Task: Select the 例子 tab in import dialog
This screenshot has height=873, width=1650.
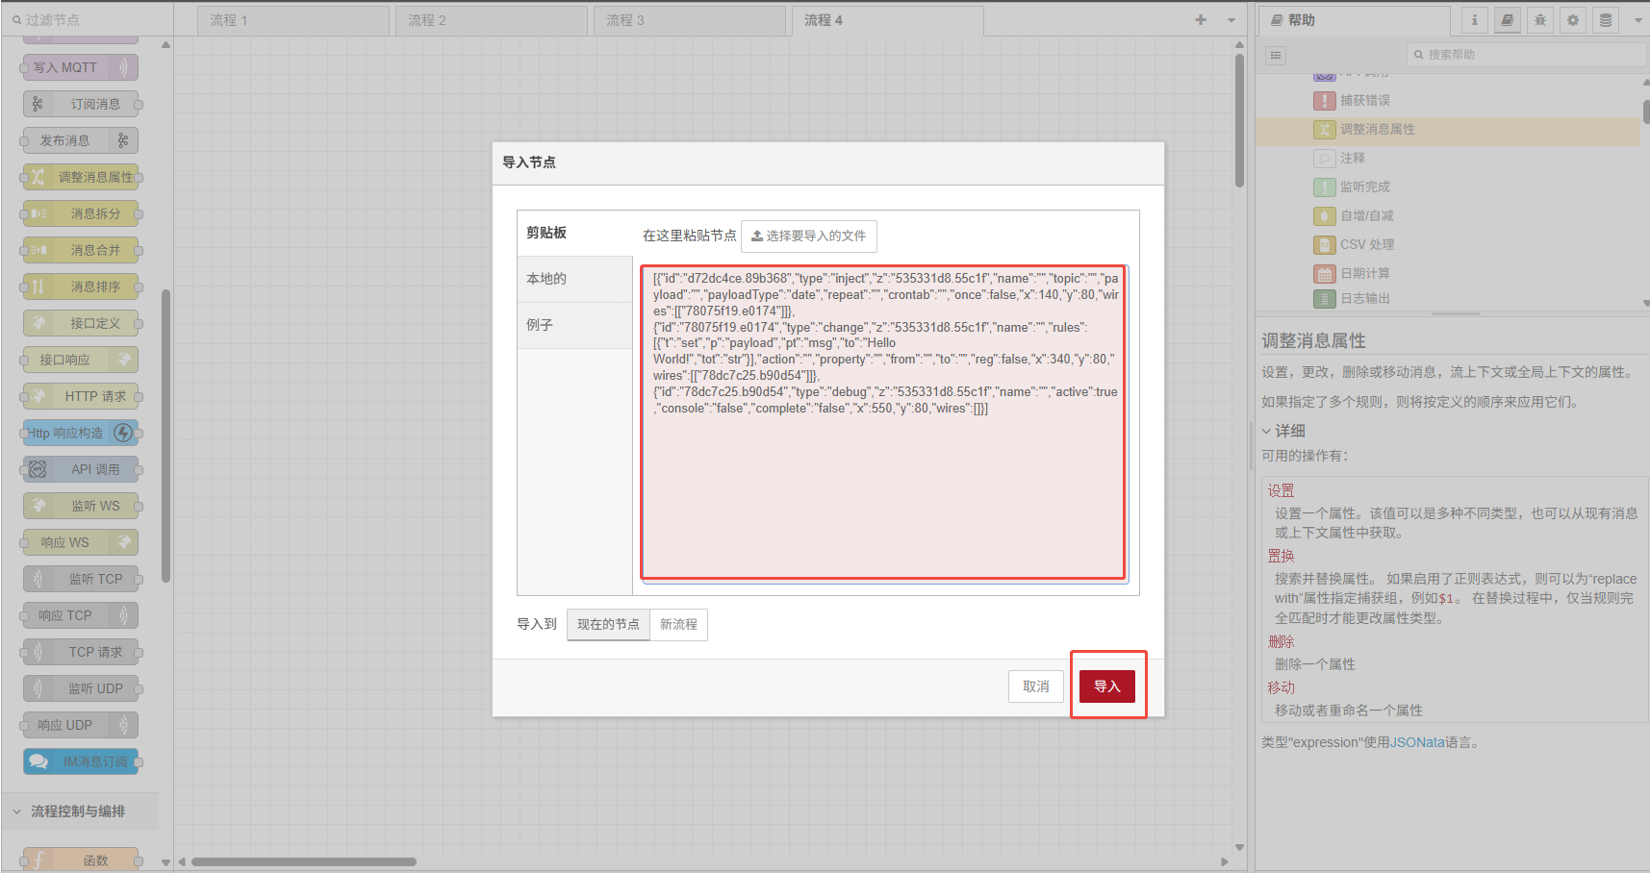Action: [574, 325]
